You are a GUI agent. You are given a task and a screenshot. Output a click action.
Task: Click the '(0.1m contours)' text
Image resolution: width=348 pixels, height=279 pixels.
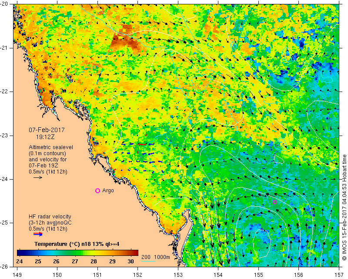(x=47, y=153)
